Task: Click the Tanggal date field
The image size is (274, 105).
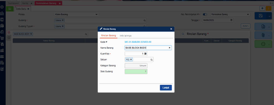Action: tap(218, 20)
